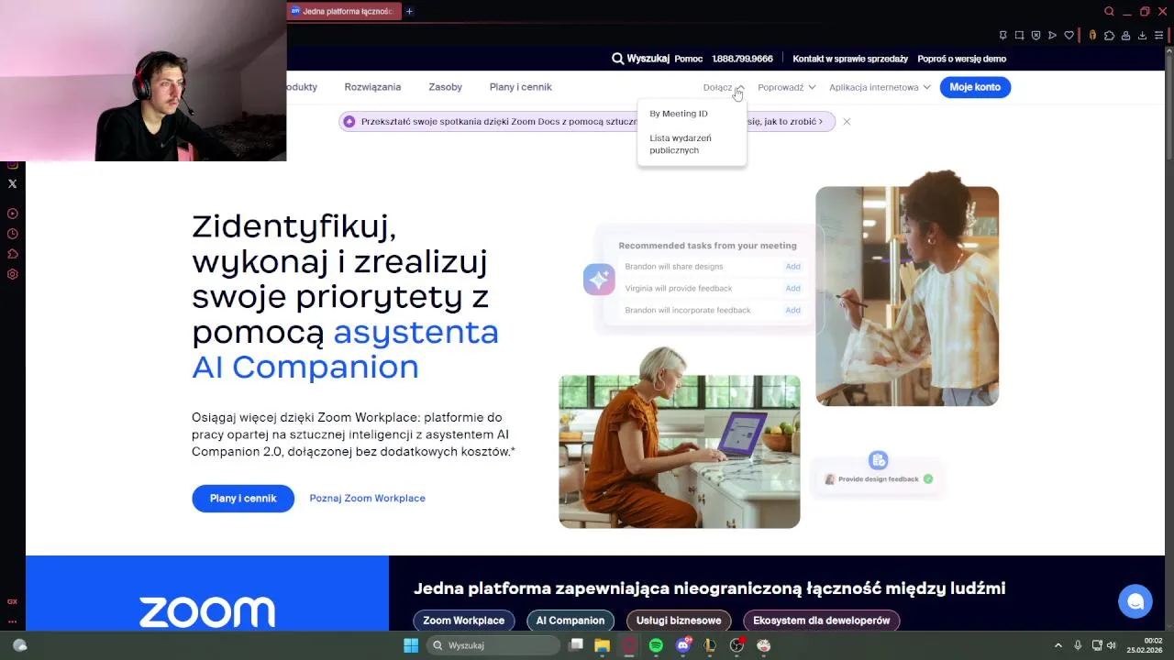Expand the Dołącz dropdown
The width and height of the screenshot is (1174, 660).
tap(723, 87)
